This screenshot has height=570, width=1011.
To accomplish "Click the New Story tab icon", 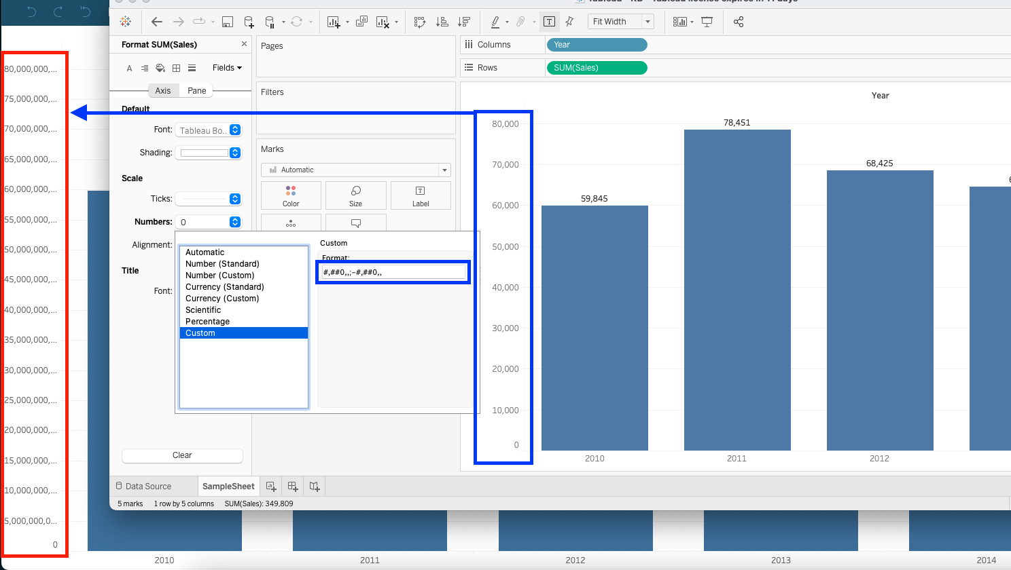I will pyautogui.click(x=315, y=487).
